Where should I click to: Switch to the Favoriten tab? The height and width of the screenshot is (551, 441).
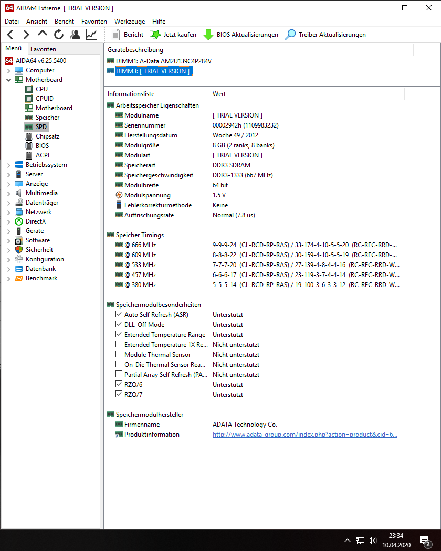tap(43, 49)
